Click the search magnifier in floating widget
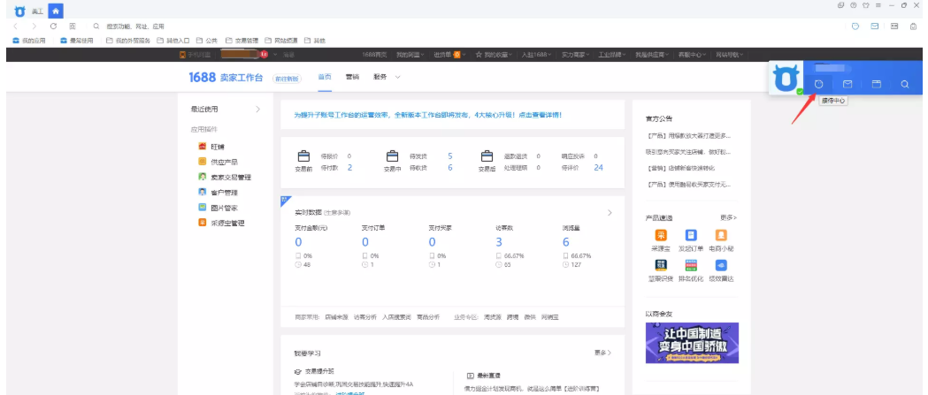This screenshot has height=395, width=928. [904, 84]
